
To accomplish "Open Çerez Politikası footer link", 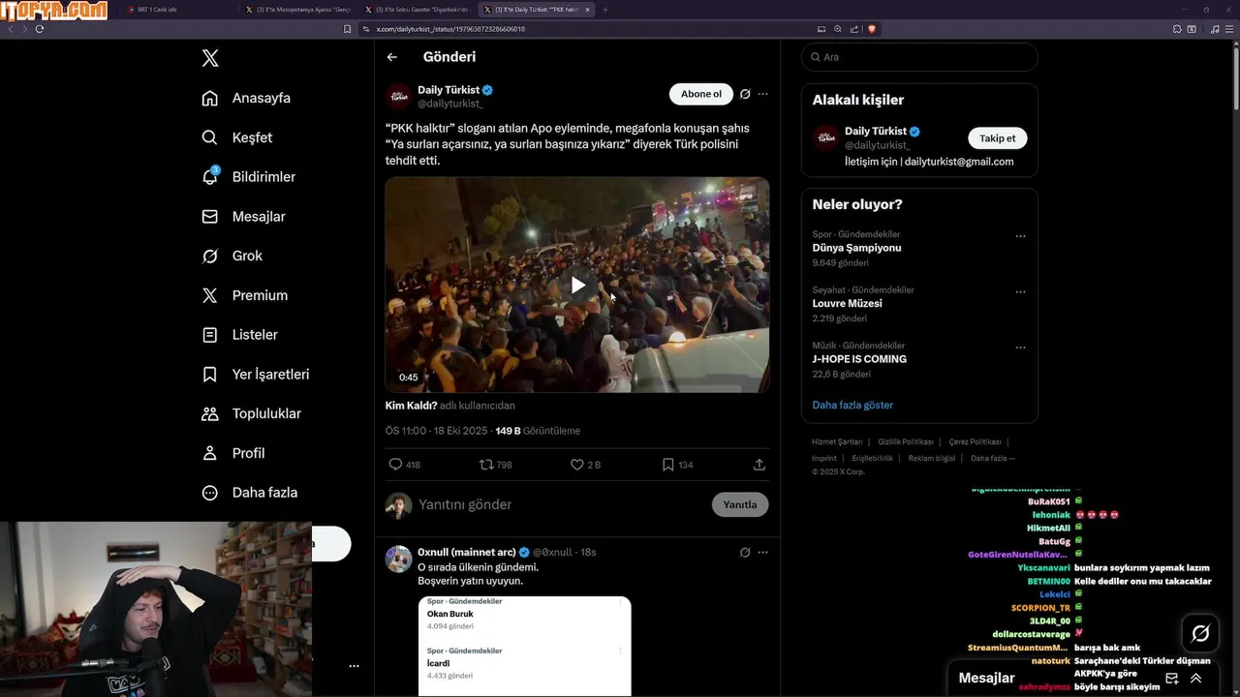I will [975, 441].
